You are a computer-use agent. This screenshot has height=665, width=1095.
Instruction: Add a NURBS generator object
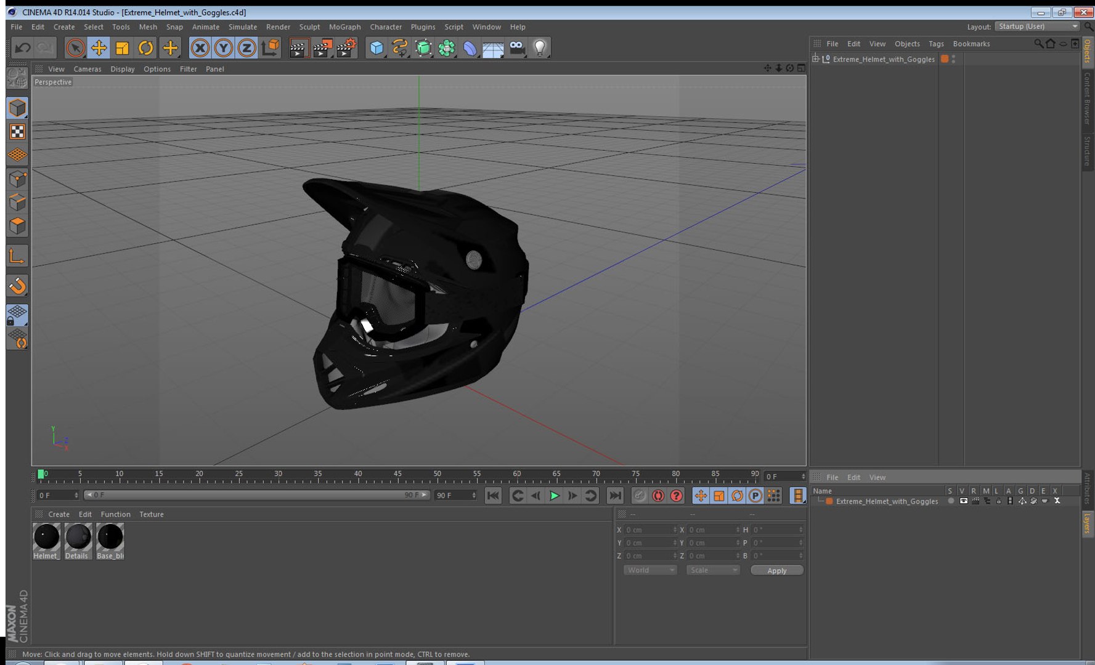pyautogui.click(x=423, y=47)
